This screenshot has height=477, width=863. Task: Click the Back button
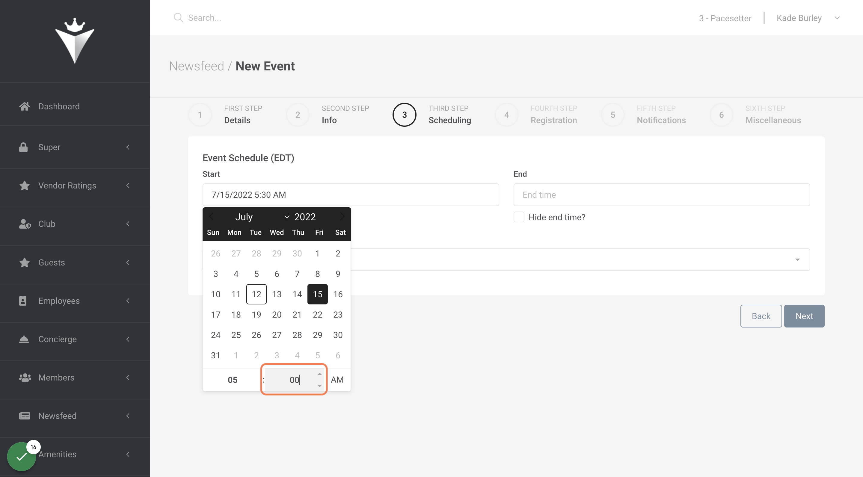point(761,316)
